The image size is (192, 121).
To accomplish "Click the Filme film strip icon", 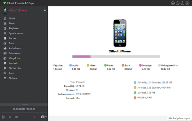I will (x=5, y=24).
